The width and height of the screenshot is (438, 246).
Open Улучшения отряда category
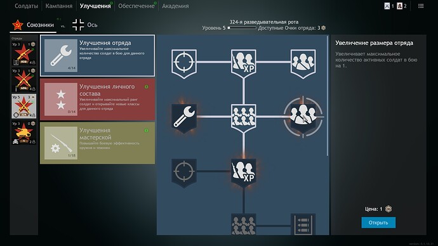(x=97, y=56)
